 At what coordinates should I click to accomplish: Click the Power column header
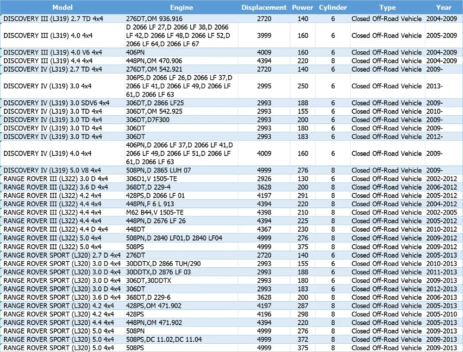click(303, 7)
